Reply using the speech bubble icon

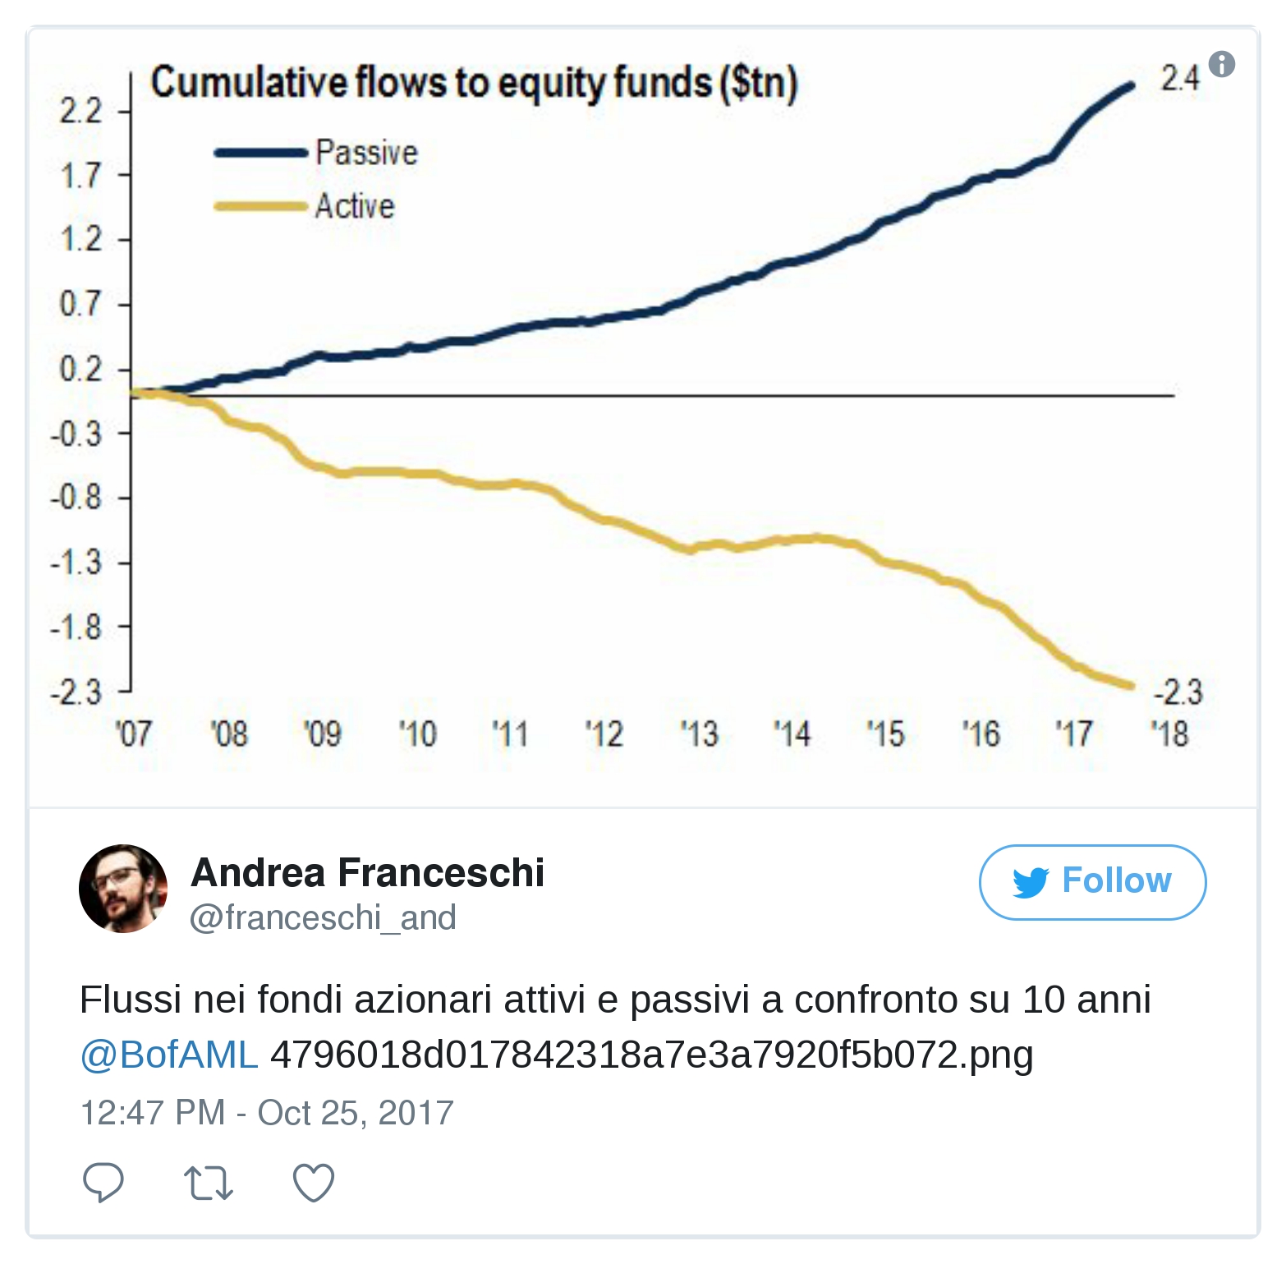point(103,1183)
